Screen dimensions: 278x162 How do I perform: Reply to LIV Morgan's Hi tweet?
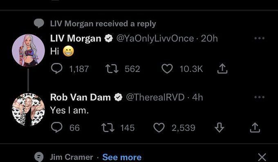(x=56, y=69)
